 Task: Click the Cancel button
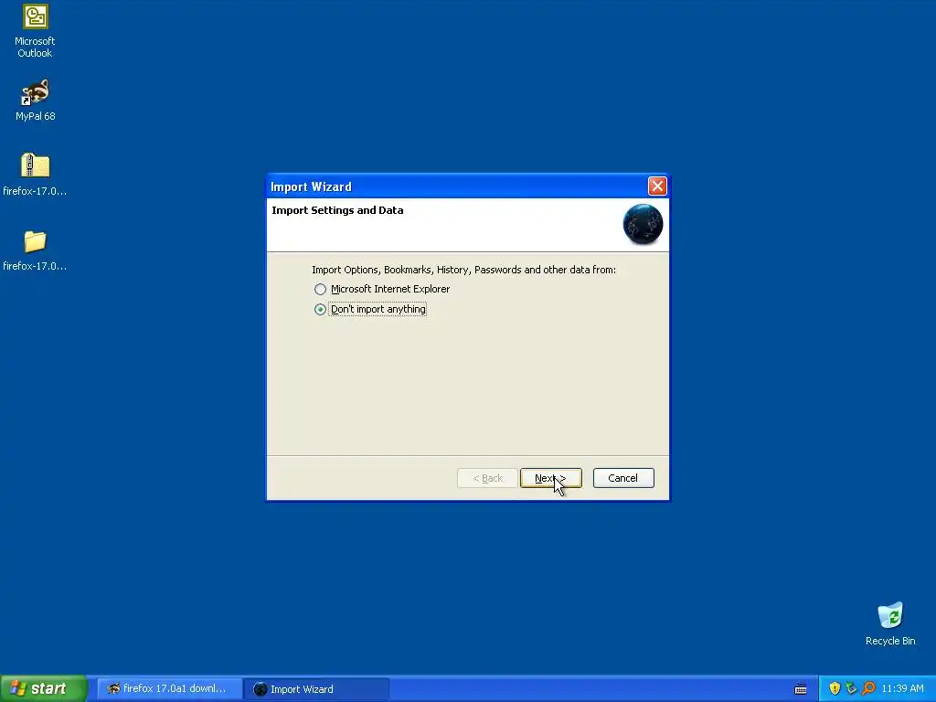(623, 478)
